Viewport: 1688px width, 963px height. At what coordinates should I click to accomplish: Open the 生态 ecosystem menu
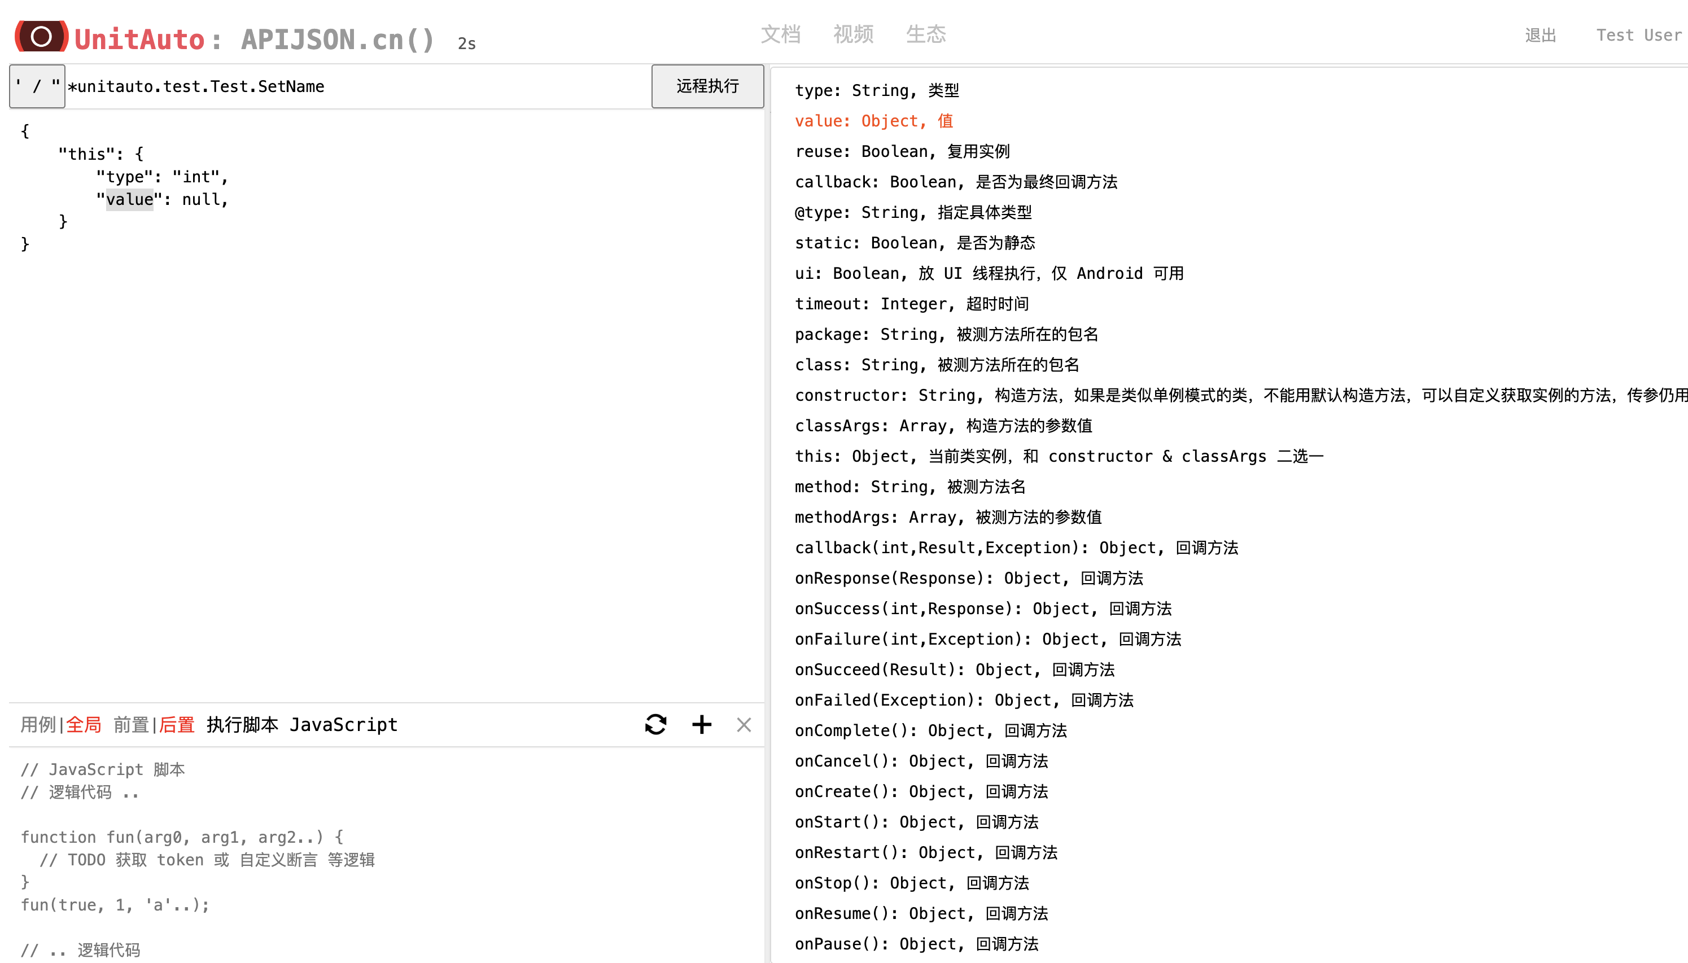tap(926, 34)
